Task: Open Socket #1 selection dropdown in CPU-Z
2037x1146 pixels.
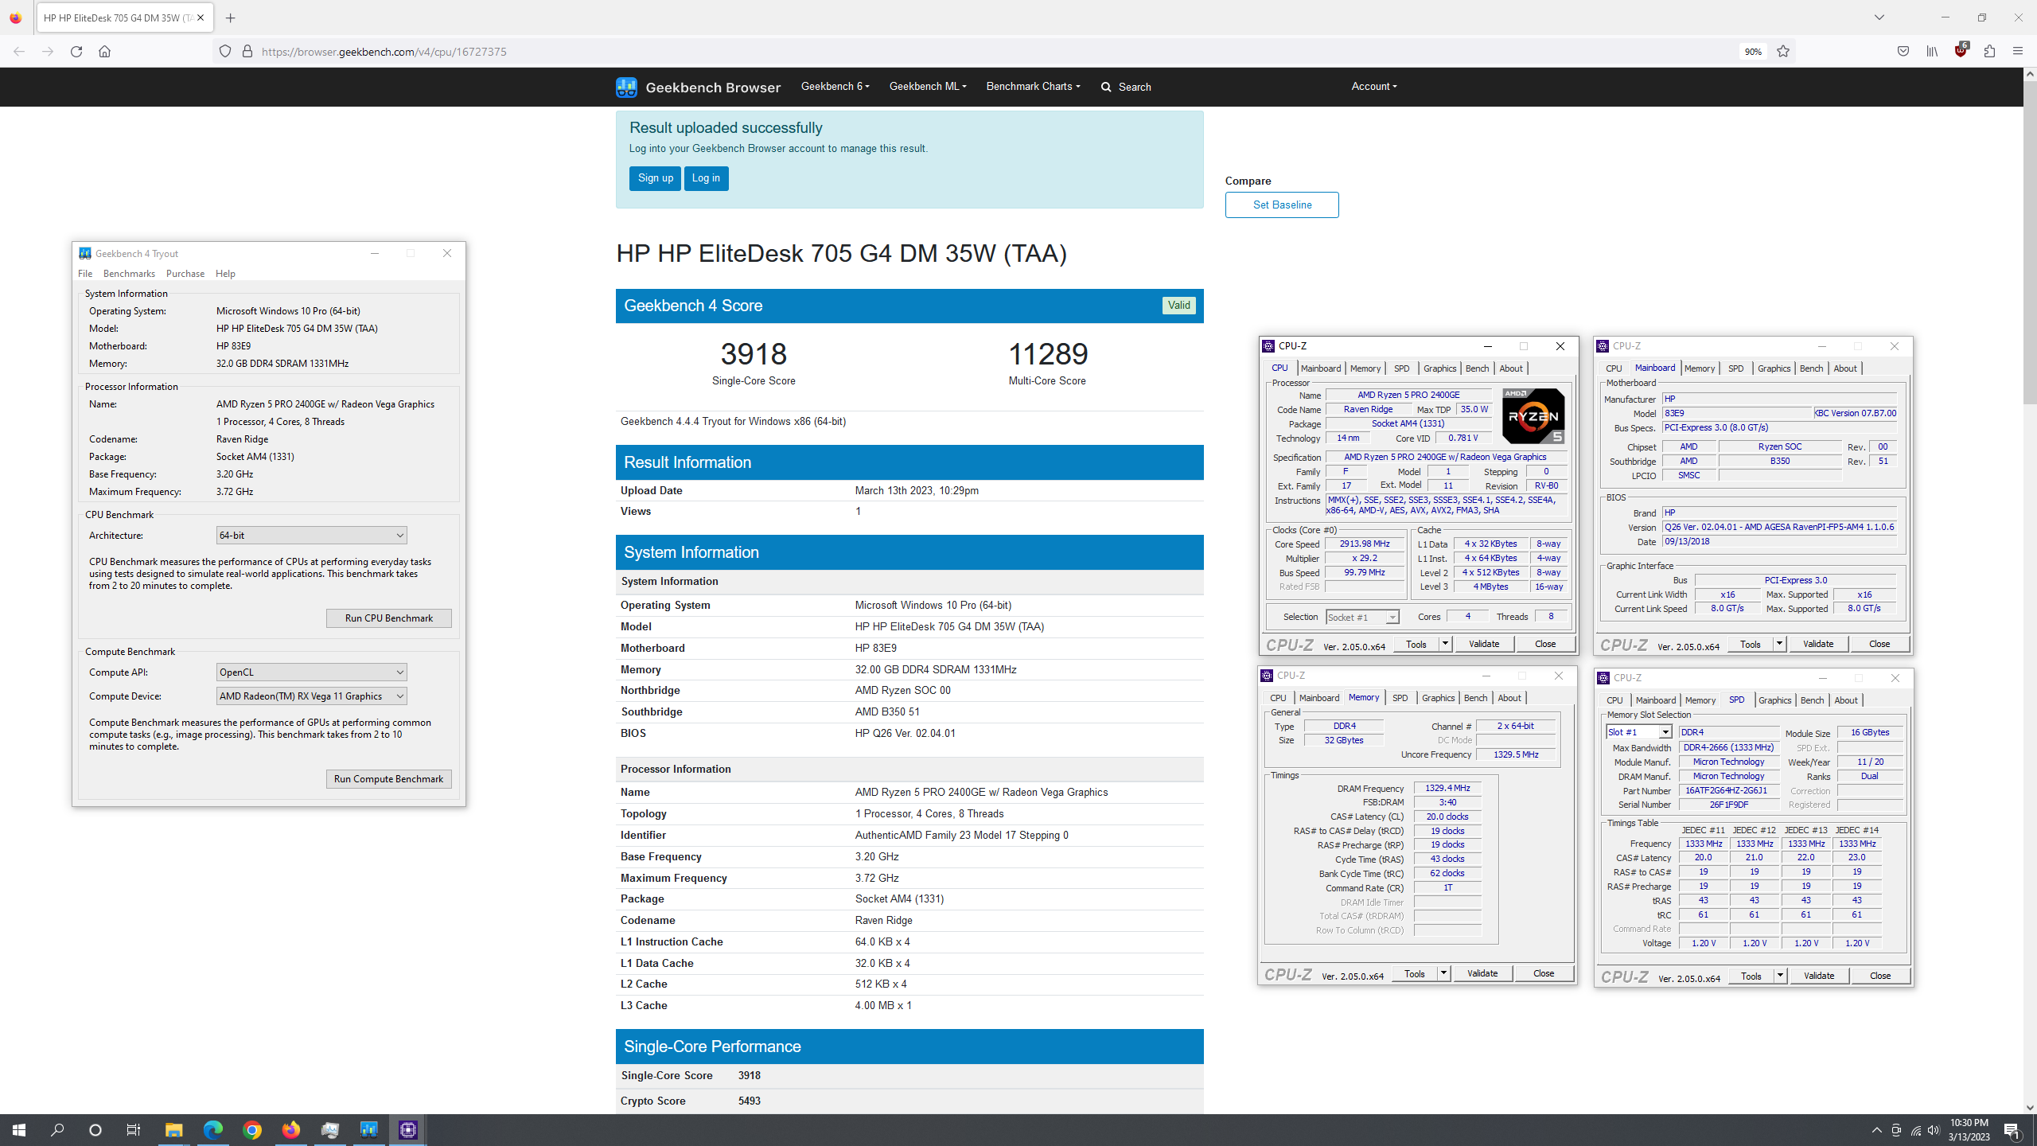Action: click(1362, 617)
